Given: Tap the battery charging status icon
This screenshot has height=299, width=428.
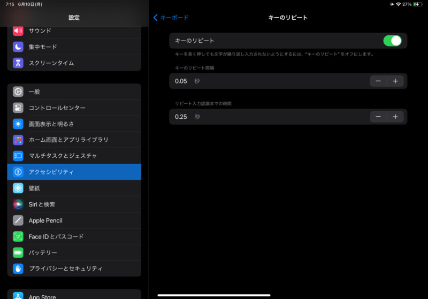Looking at the screenshot, I should (418, 4).
